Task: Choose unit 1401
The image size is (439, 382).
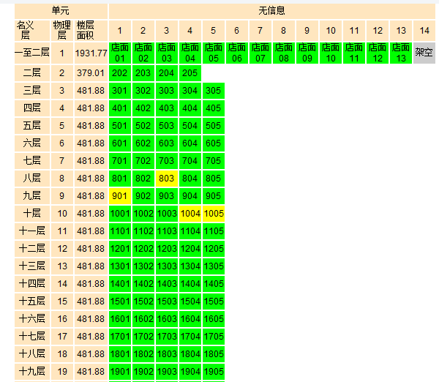Action: [120, 284]
